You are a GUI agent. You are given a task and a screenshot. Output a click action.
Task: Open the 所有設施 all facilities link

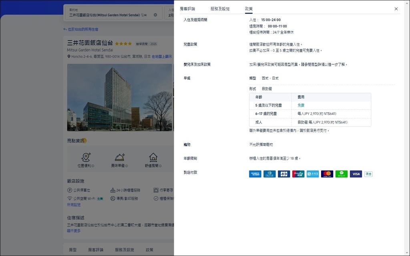pyautogui.click(x=74, y=205)
